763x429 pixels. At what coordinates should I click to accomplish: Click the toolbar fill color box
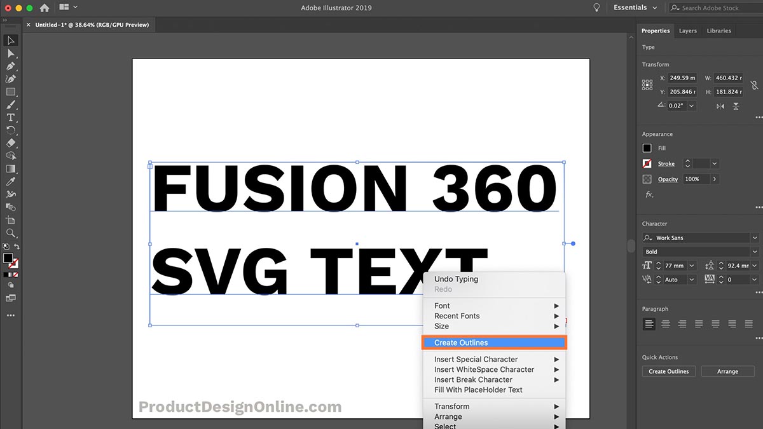click(8, 258)
